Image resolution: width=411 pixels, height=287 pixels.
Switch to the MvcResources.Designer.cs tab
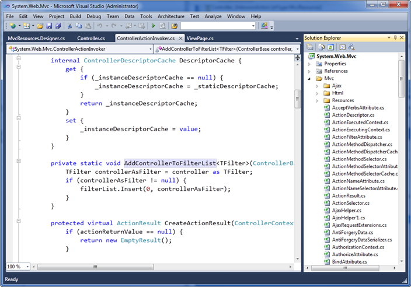[36, 38]
